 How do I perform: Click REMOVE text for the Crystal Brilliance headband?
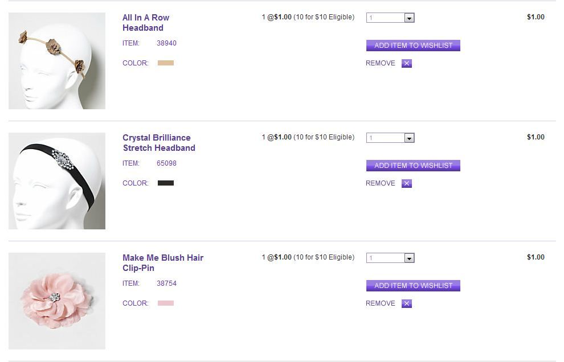pyautogui.click(x=380, y=183)
